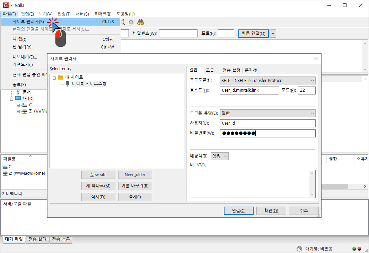
Task: Focus the quickconnect bar 비밀번호(W) field
Action: coord(178,33)
